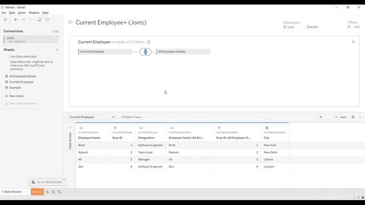365x205 pixels.
Task: Click the 'London' cell
Action: pos(269,167)
